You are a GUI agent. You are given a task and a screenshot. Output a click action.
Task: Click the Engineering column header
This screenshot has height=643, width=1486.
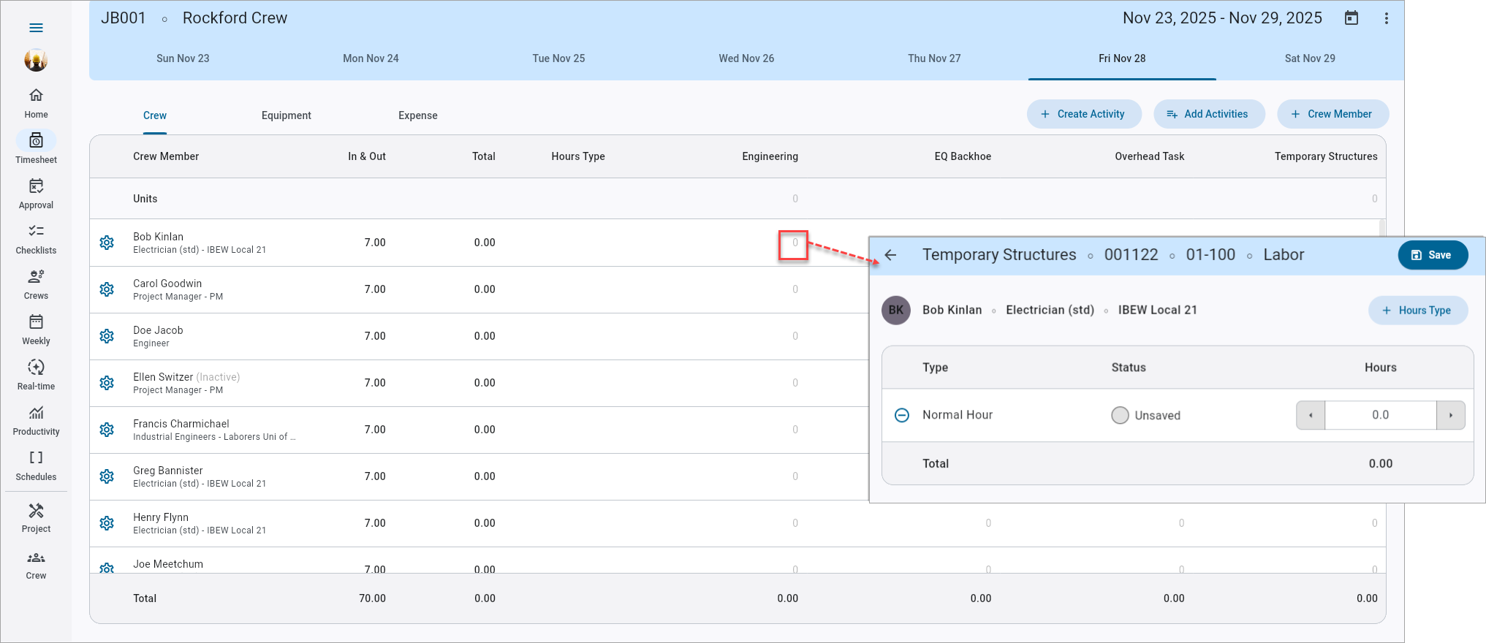tap(770, 156)
